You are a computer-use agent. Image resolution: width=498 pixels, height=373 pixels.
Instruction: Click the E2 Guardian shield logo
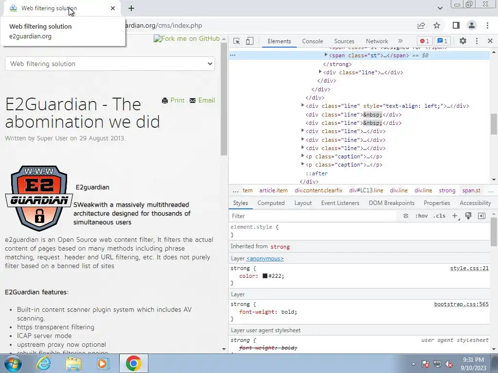coord(39,198)
